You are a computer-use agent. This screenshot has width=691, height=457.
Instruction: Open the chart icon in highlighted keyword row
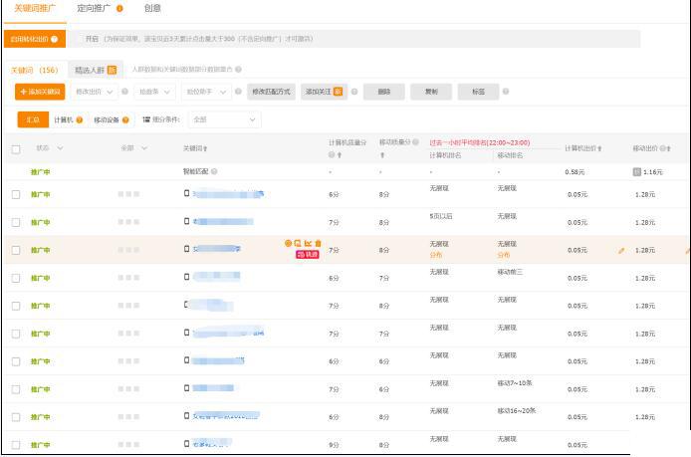(308, 243)
